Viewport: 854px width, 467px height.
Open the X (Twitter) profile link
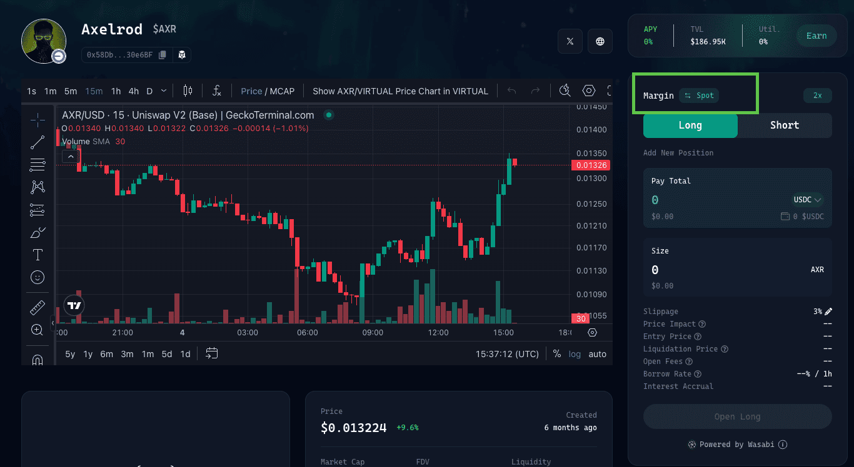pyautogui.click(x=570, y=41)
